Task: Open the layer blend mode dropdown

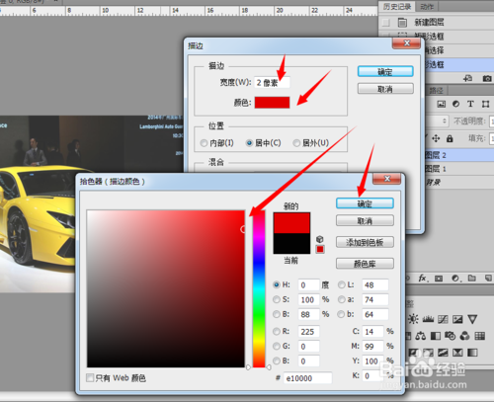Action: point(438,121)
